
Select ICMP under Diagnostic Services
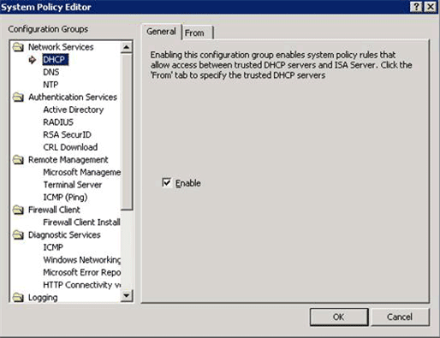tap(53, 247)
